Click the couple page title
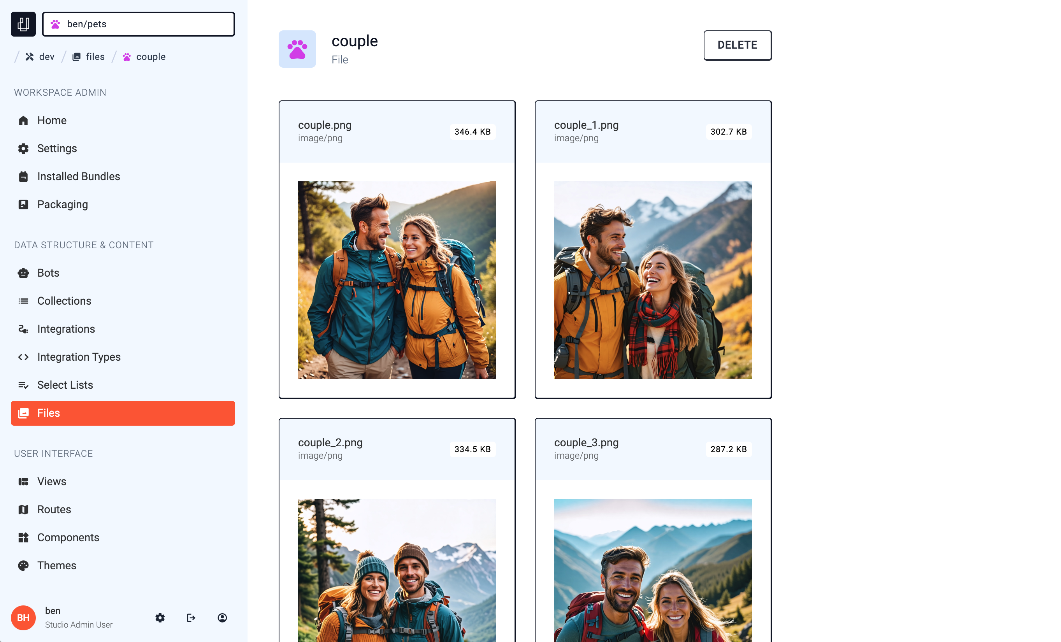Viewport: 1061px width, 642px height. (x=355, y=41)
